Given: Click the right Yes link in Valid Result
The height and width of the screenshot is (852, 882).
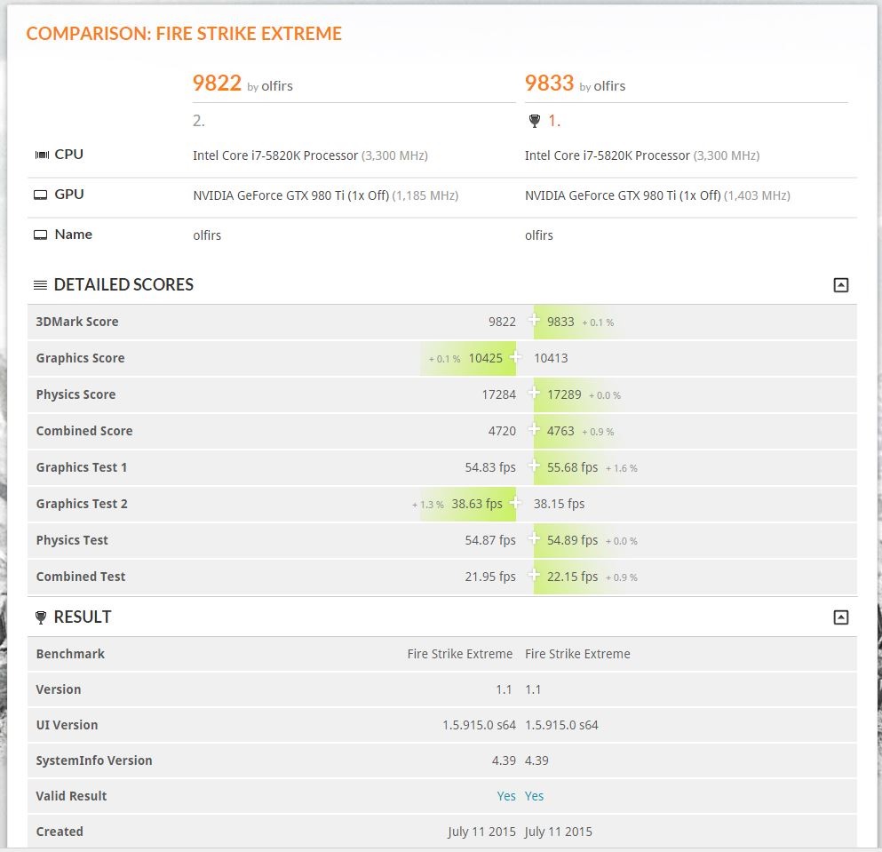Looking at the screenshot, I should pos(535,796).
